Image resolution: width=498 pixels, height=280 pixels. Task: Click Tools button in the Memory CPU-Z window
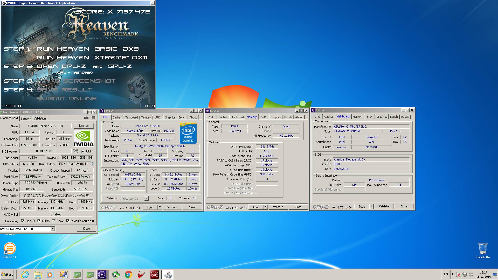[256, 207]
